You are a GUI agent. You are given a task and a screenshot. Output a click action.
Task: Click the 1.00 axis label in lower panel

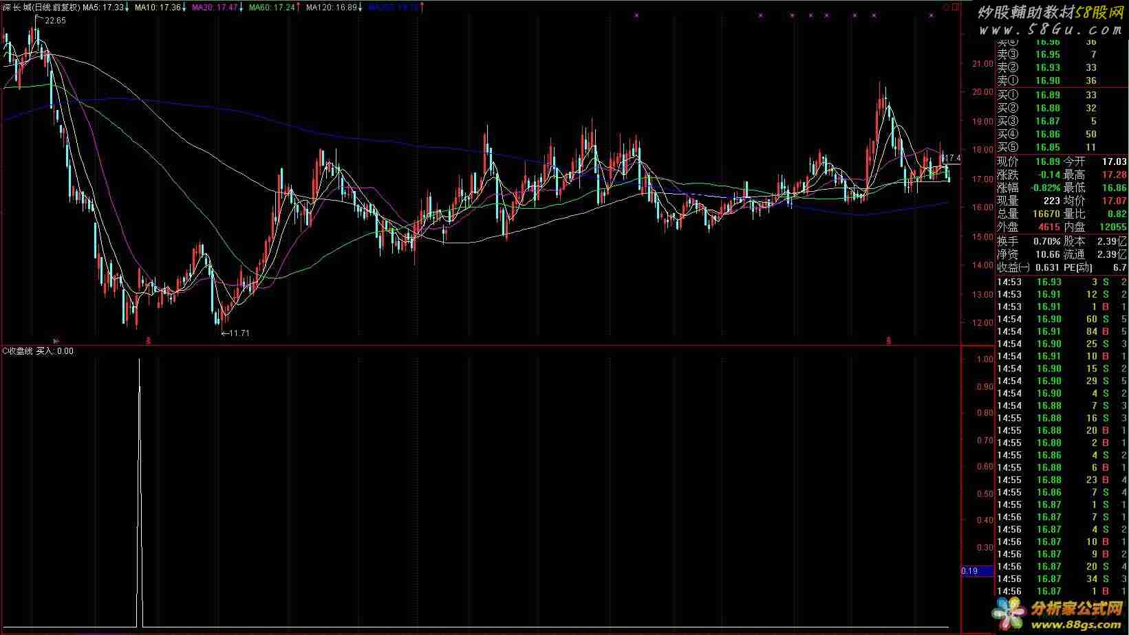(985, 359)
